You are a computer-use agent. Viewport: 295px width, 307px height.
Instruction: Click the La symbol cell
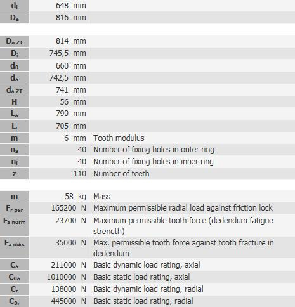click(15, 114)
